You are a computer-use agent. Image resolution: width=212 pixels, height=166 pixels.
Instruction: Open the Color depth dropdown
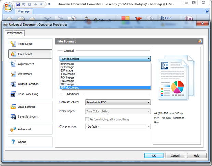coord(118,111)
